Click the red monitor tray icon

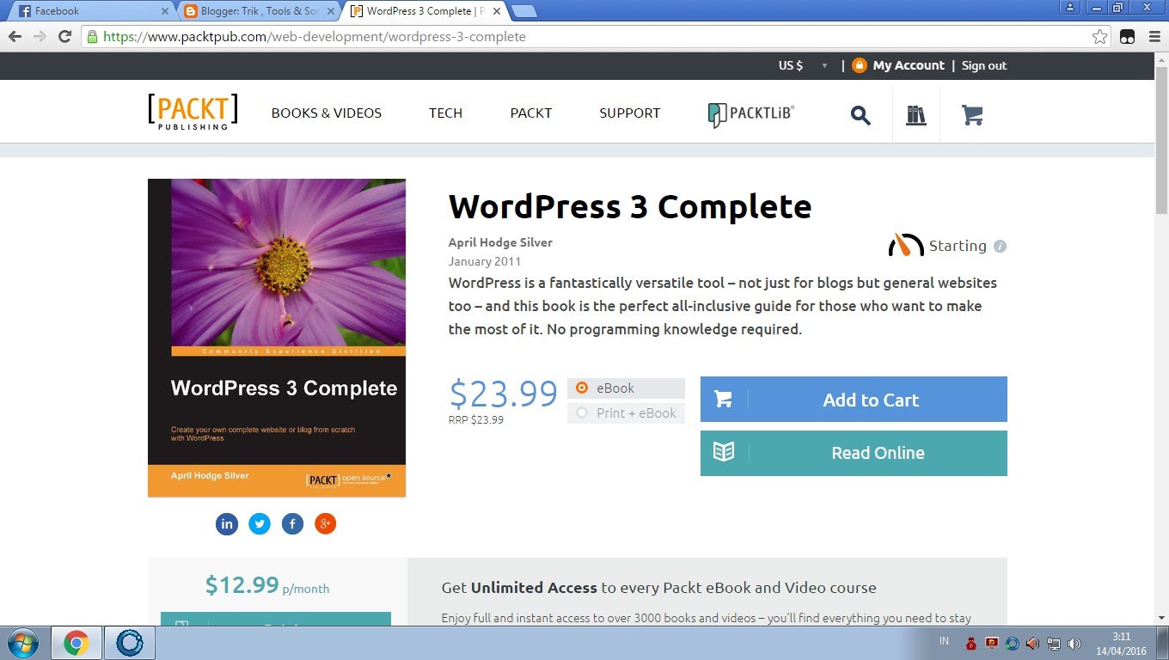pos(992,643)
